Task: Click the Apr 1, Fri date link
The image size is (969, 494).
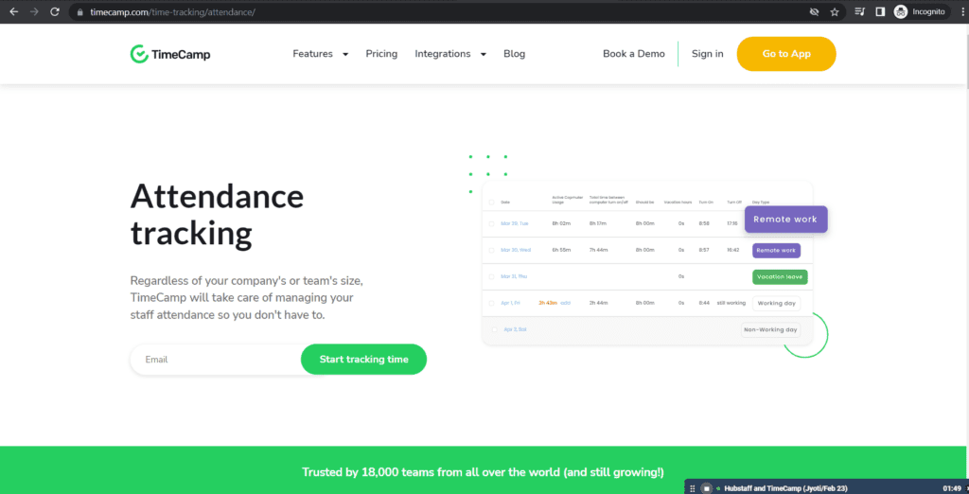Action: tap(510, 303)
